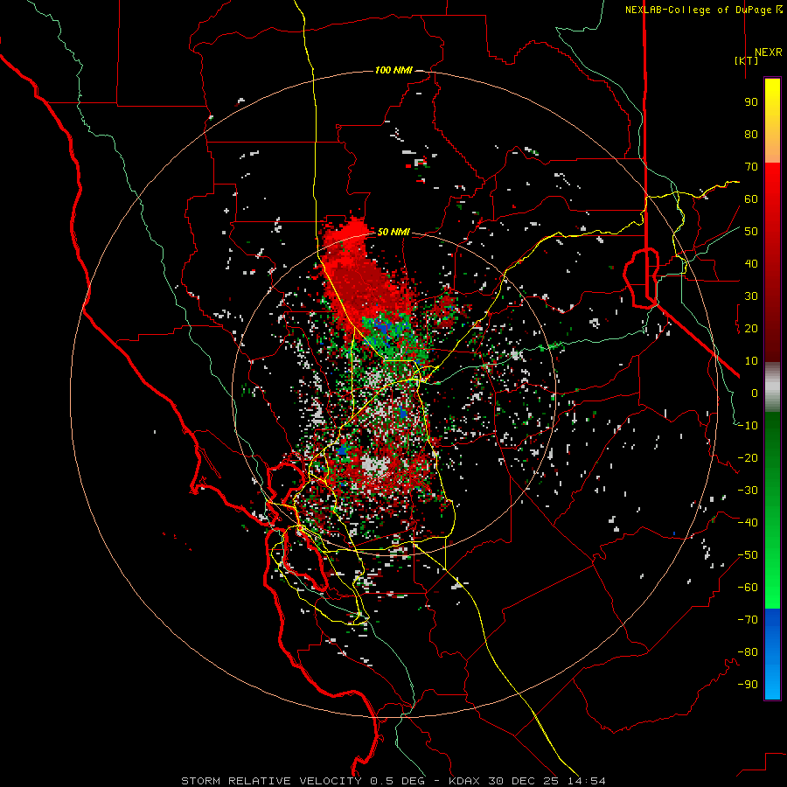Click the -50 value on the velocity scale
The height and width of the screenshot is (787, 787).
point(748,555)
